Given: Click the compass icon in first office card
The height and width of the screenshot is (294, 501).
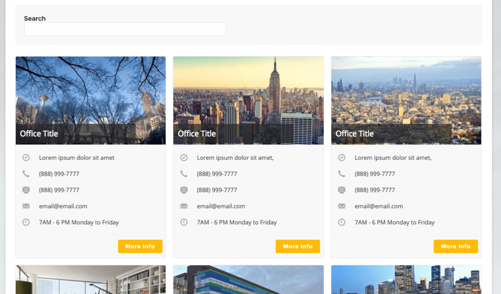Looking at the screenshot, I should (x=26, y=158).
